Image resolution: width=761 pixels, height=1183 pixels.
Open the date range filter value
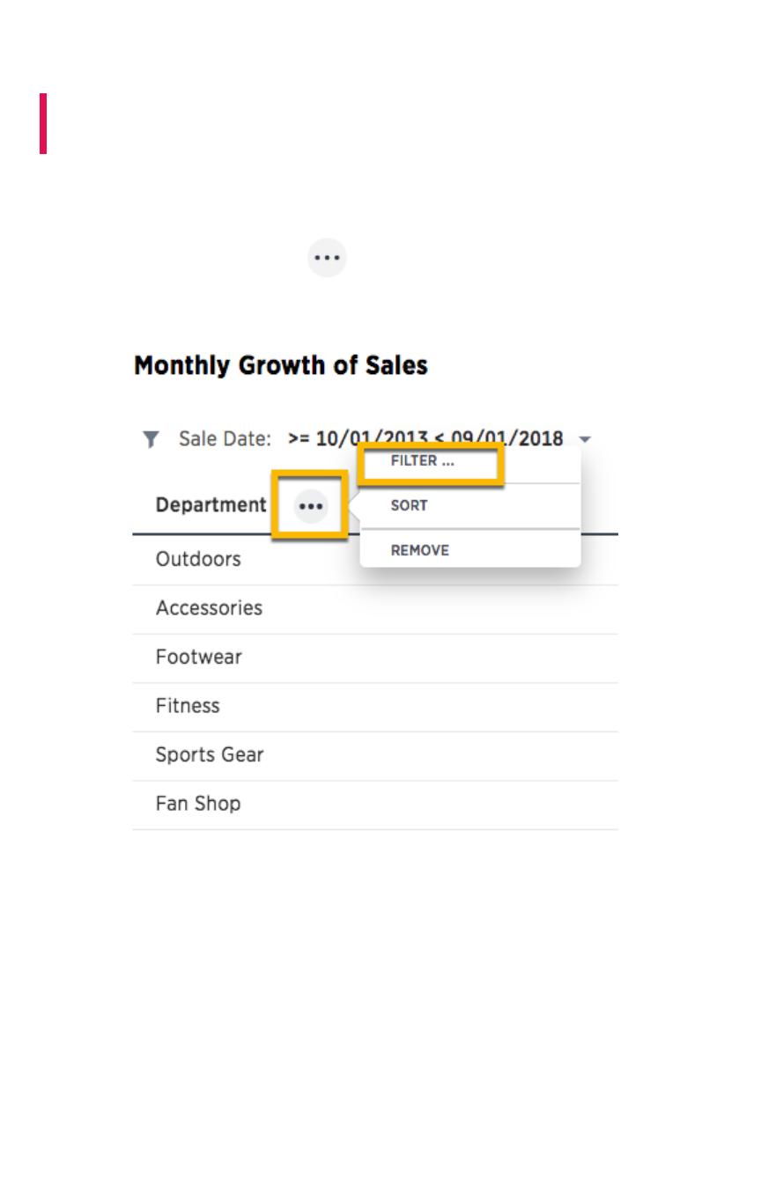(425, 438)
